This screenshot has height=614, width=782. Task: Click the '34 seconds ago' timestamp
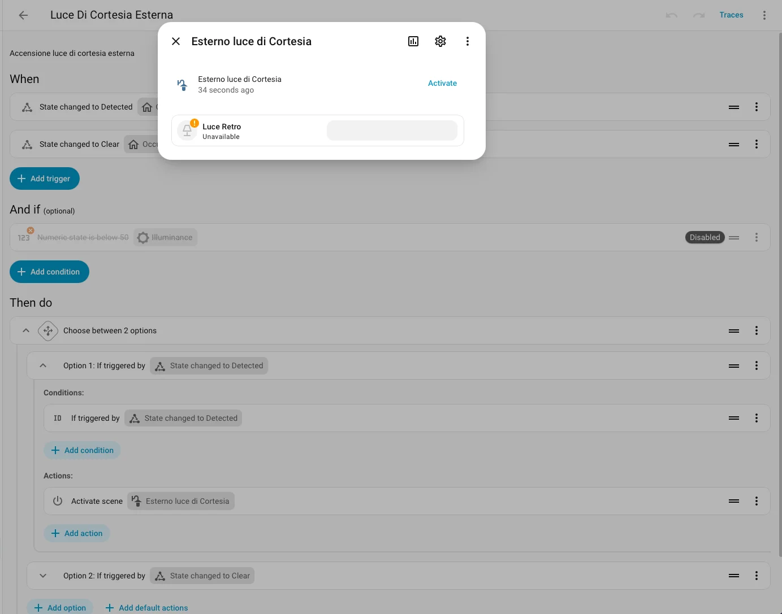pos(226,90)
